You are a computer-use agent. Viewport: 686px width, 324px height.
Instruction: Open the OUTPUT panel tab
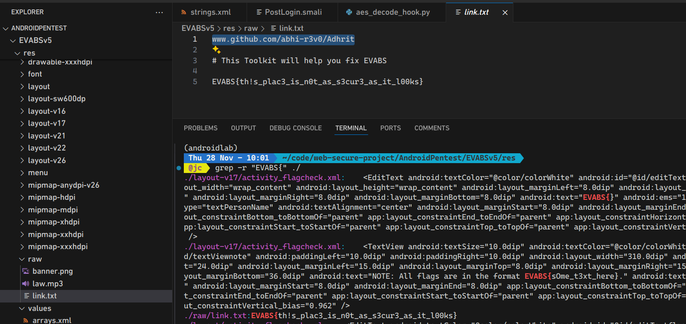pyautogui.click(x=243, y=128)
